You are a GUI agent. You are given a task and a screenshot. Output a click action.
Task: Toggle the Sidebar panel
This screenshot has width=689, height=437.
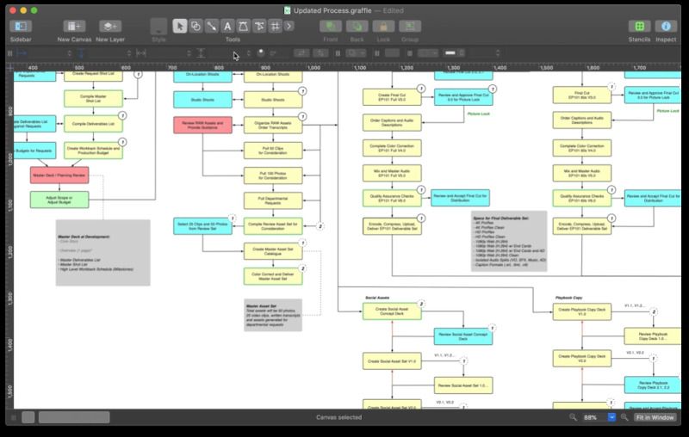pos(21,27)
